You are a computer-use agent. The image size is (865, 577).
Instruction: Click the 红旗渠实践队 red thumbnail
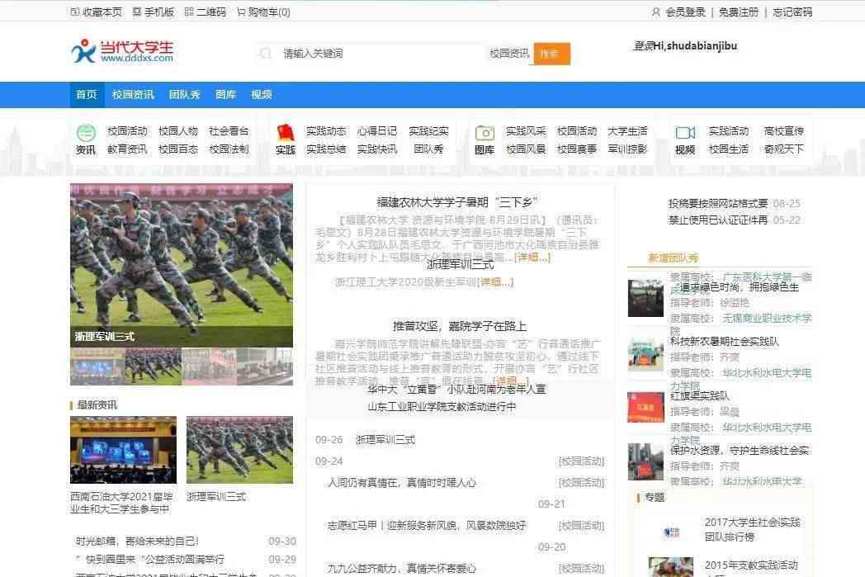(645, 407)
